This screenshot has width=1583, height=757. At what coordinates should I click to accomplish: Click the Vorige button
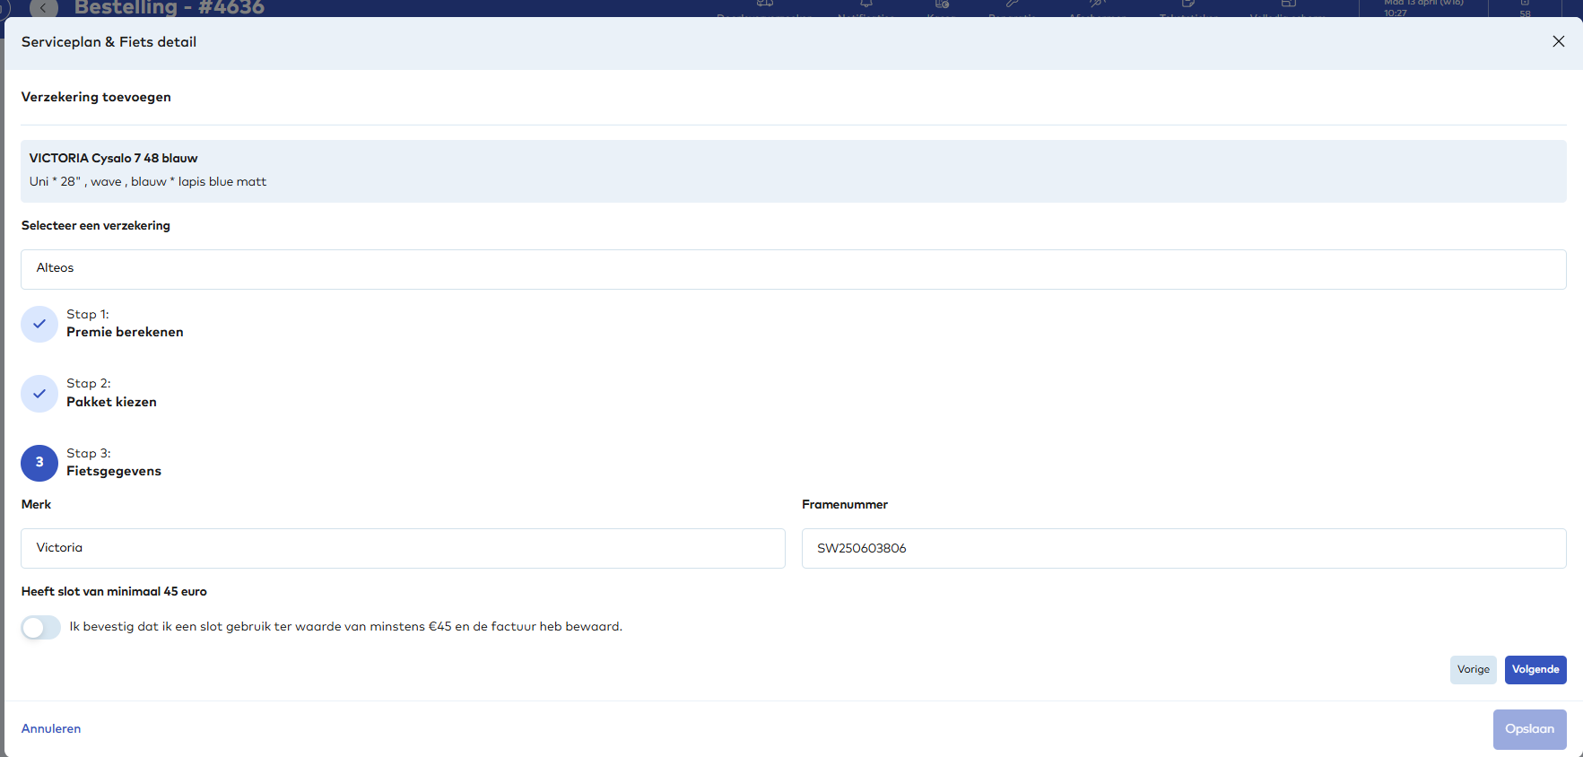coord(1473,670)
